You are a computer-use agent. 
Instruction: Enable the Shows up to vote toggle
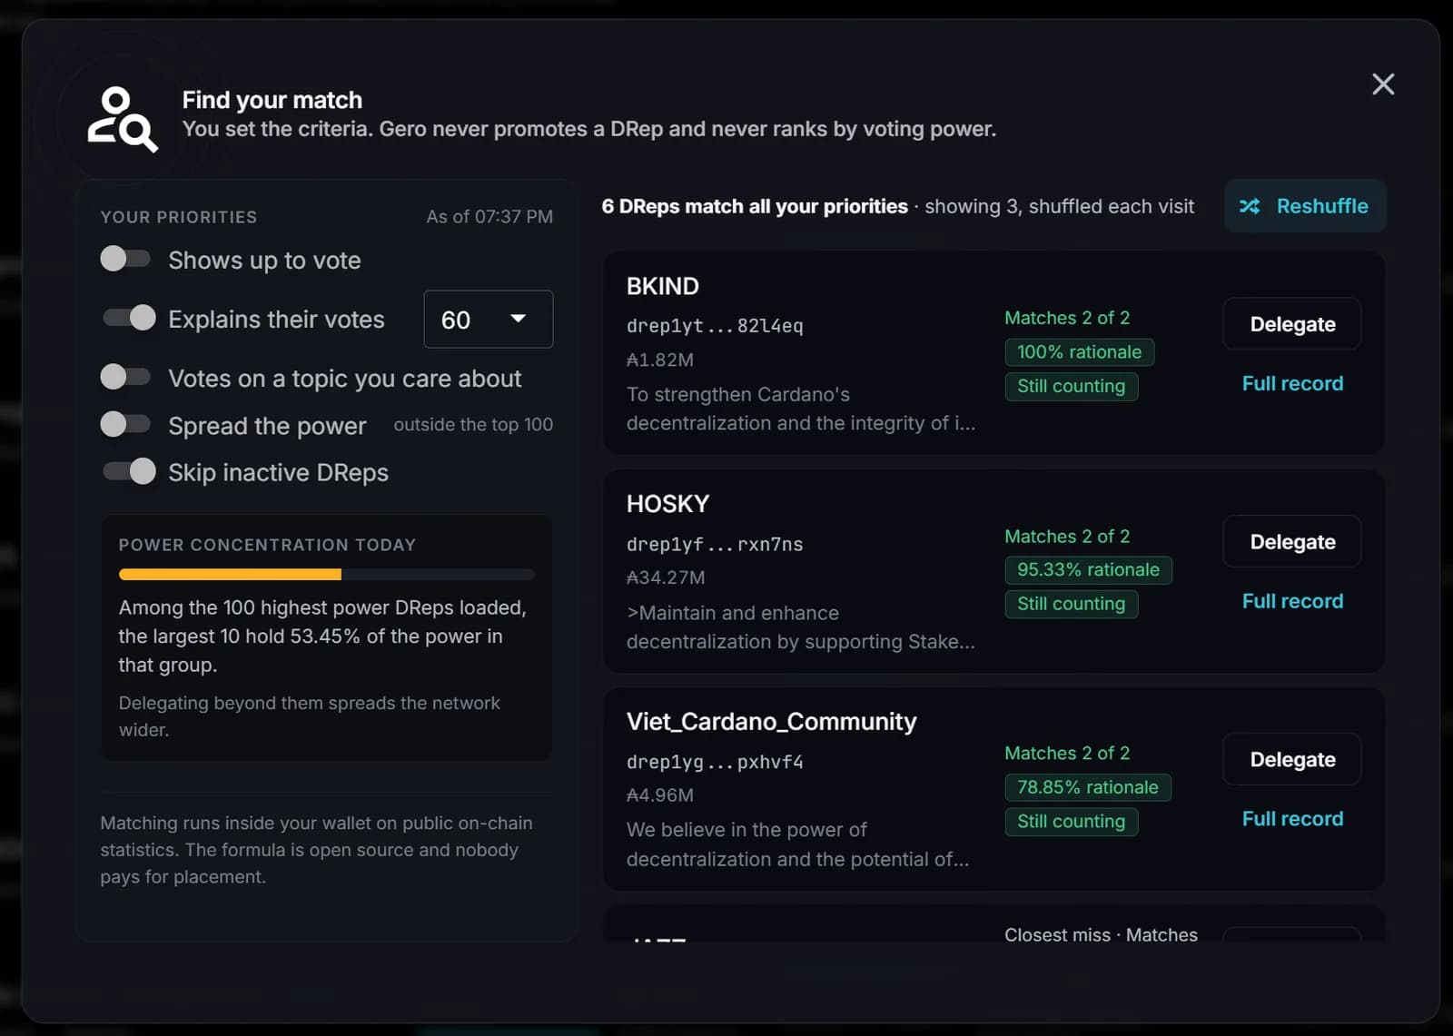[126, 259]
